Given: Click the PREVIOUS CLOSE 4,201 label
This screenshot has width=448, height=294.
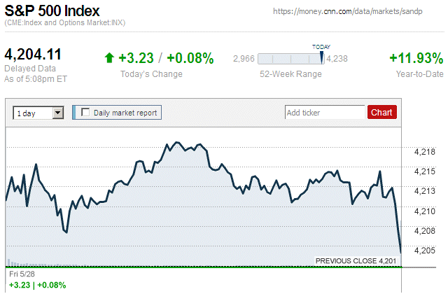Looking at the screenshot, I should coord(356,261).
